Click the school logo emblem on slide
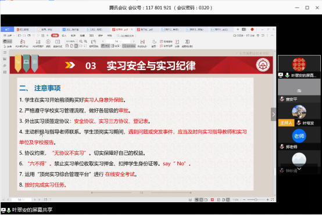This screenshot has width=322, height=215. pos(263,65)
